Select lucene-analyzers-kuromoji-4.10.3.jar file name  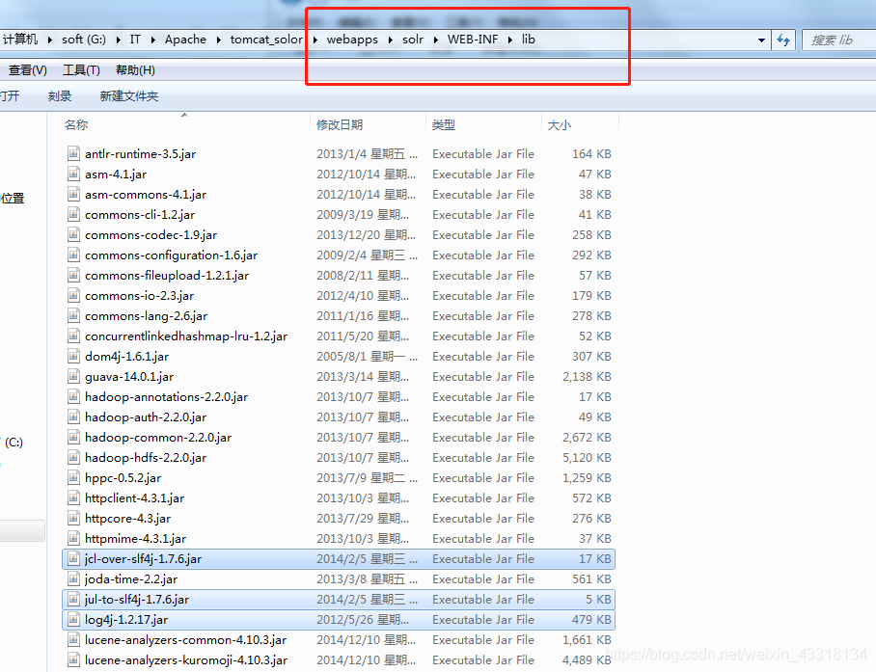click(x=186, y=659)
